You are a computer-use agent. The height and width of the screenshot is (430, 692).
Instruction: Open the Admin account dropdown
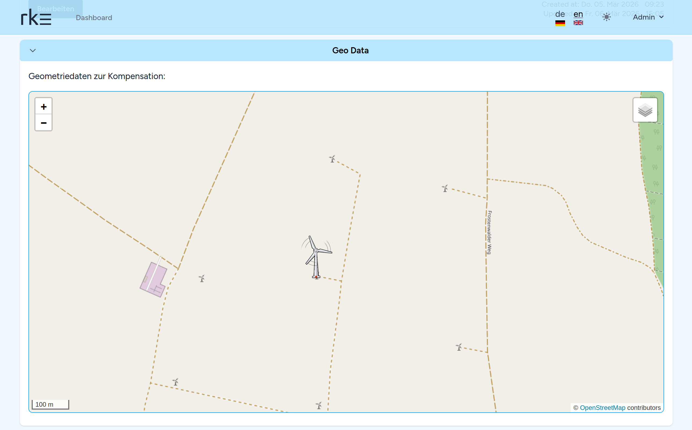click(644, 17)
